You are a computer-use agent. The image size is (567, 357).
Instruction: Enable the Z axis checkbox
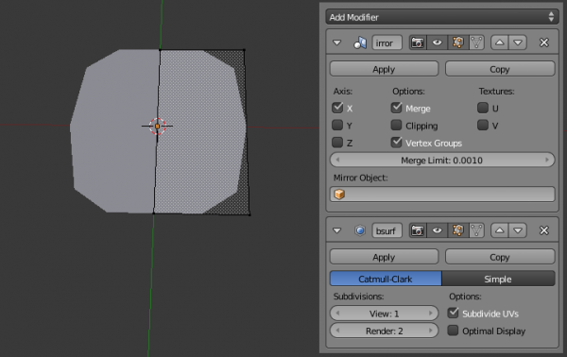coord(337,143)
